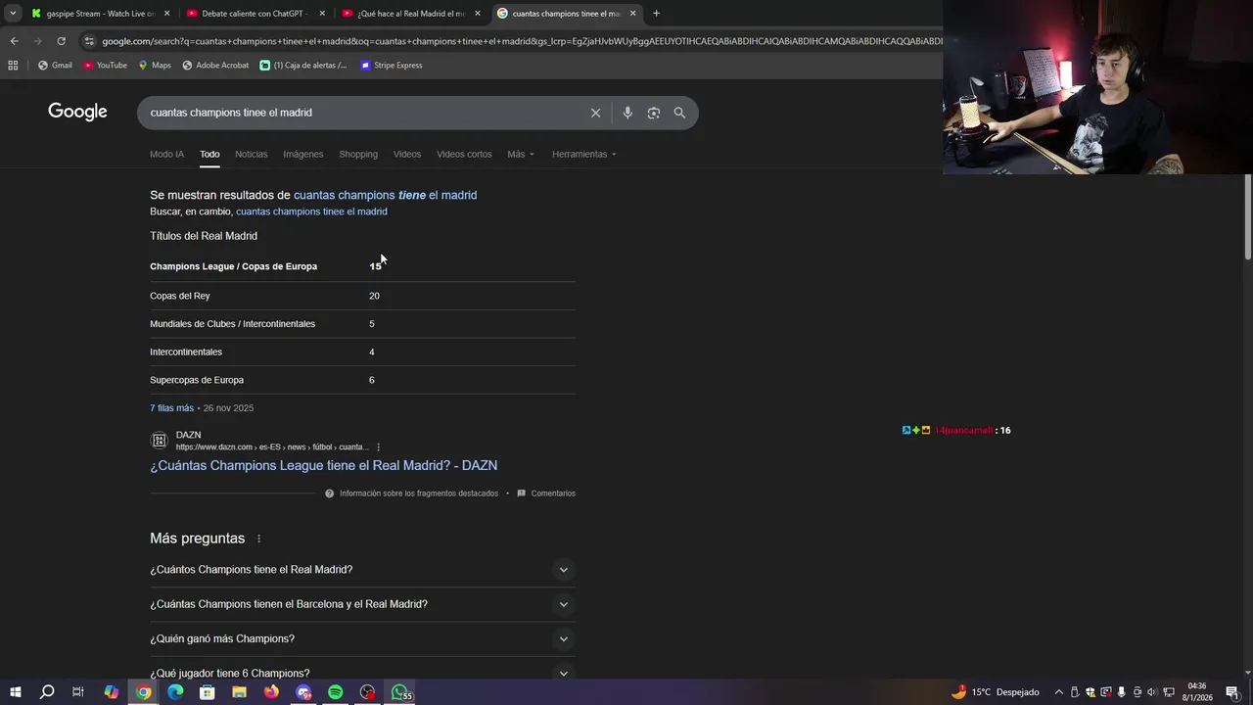Open WhatsApp from the taskbar
The height and width of the screenshot is (705, 1253).
point(400,692)
